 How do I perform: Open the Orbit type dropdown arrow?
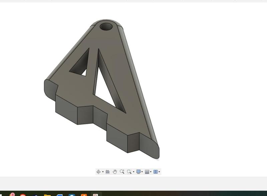[x=103, y=172]
